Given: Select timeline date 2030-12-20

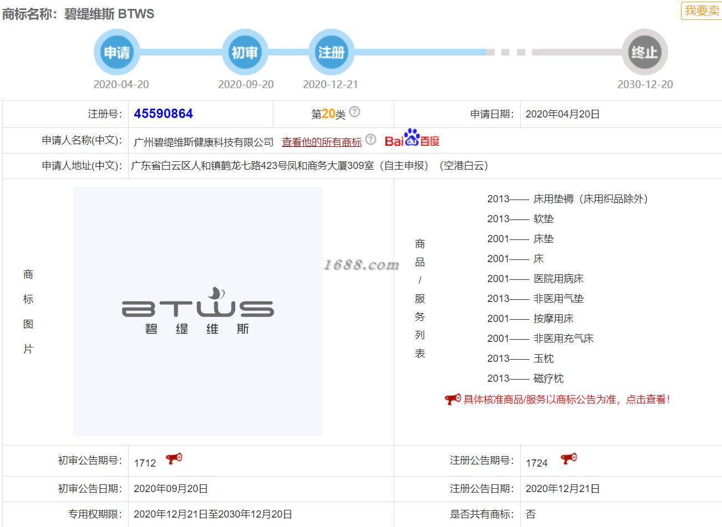Looking at the screenshot, I should (x=645, y=84).
